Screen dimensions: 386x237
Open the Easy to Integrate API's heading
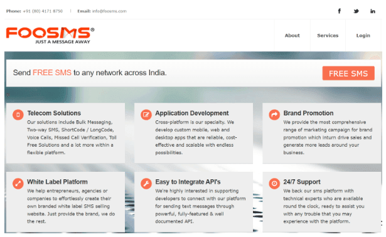coord(188,182)
